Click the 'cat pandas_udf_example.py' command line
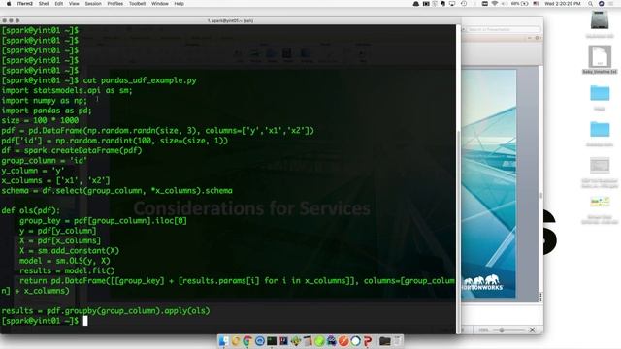Screen dimensions: 621x349 140,80
